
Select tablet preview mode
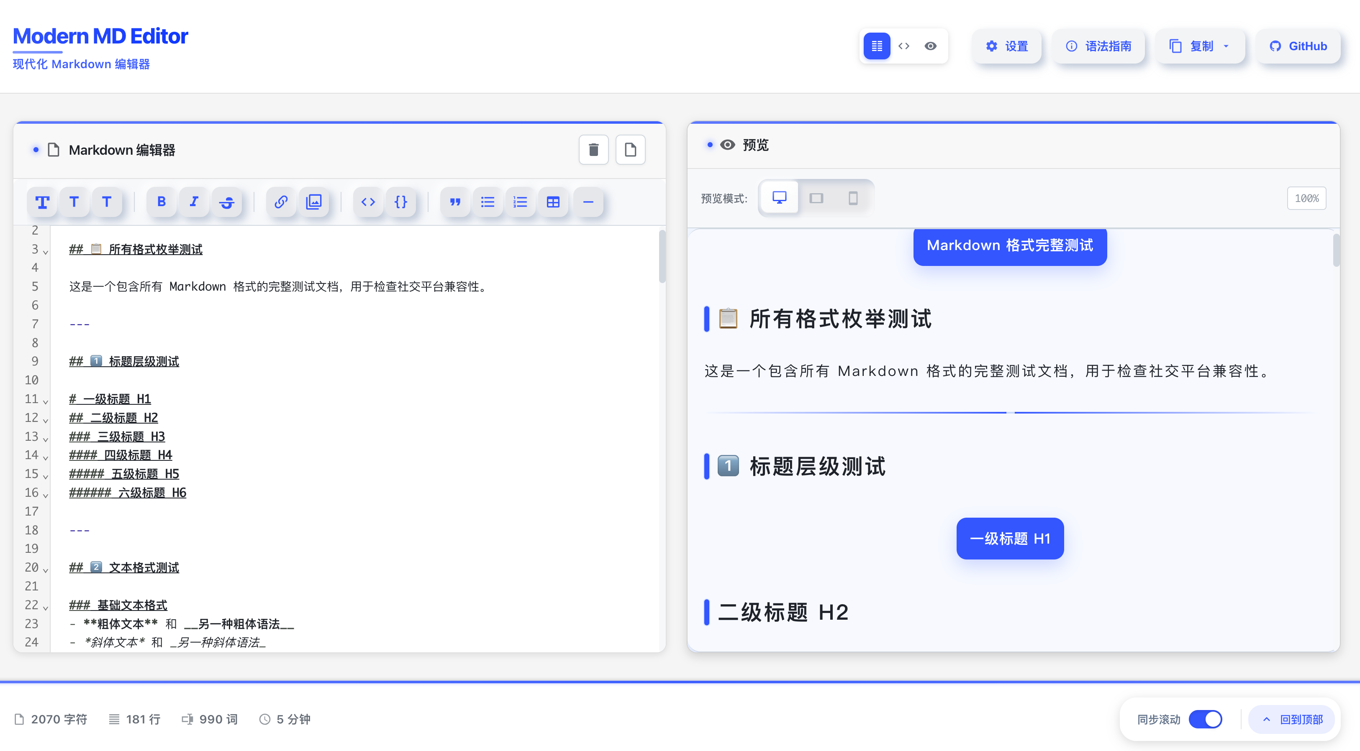coord(816,198)
